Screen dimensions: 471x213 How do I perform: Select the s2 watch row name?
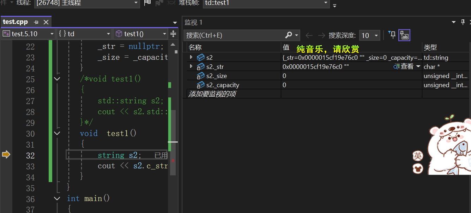pyautogui.click(x=210, y=57)
